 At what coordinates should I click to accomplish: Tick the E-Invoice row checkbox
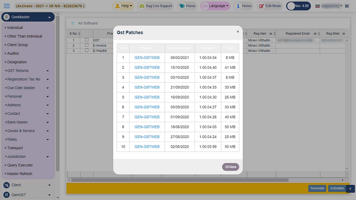[87, 45]
